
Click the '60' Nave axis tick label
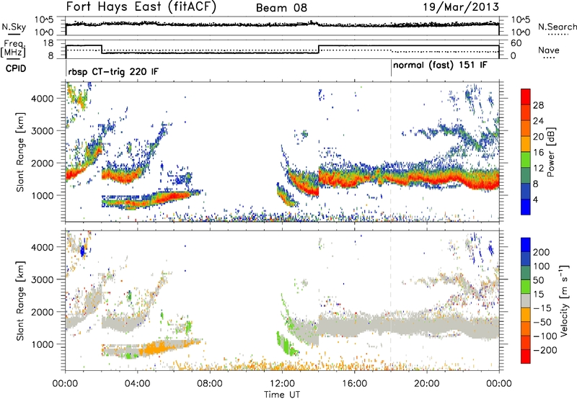516,43
